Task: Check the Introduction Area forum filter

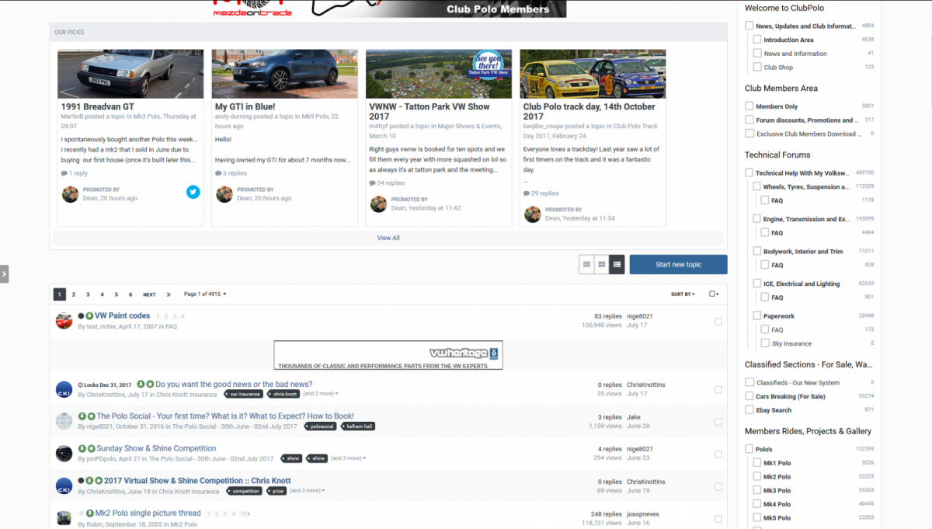Action: click(757, 40)
